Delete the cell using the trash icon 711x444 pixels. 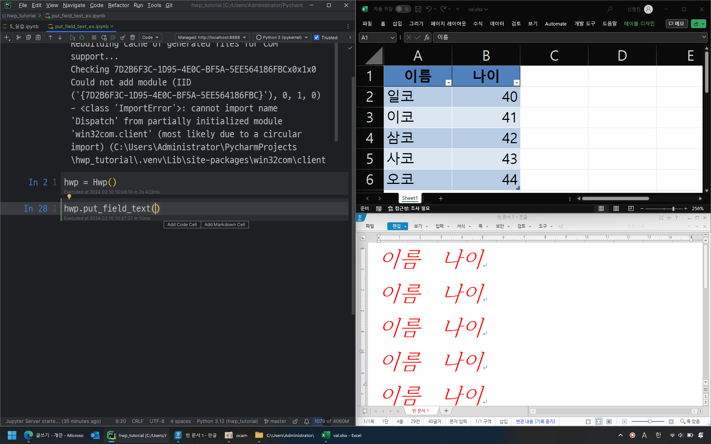point(133,37)
